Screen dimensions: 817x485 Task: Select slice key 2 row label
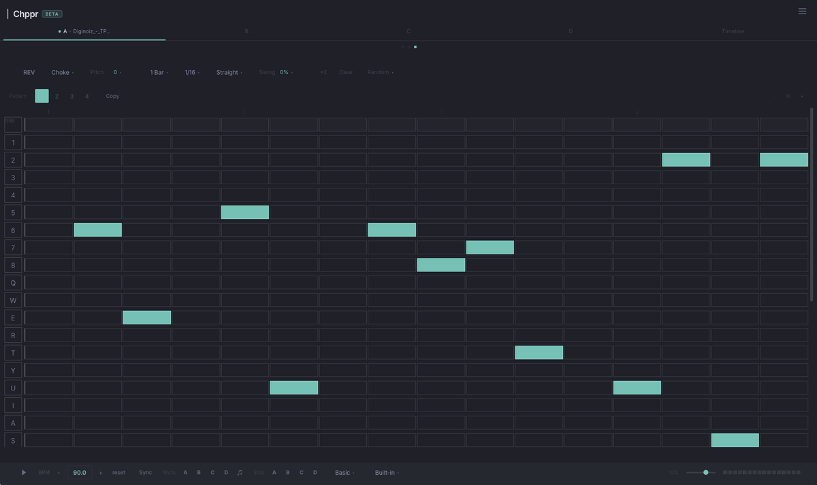[13, 160]
